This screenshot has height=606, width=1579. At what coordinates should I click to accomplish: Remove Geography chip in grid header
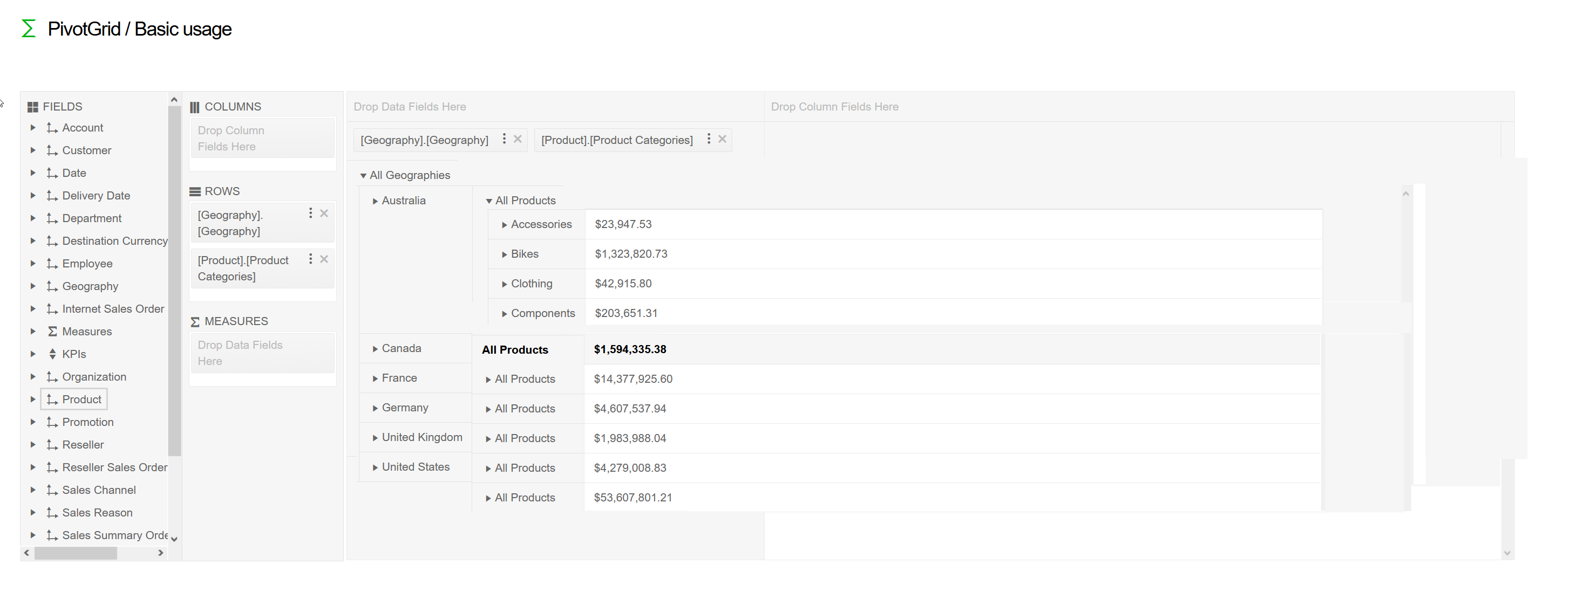coord(518,139)
